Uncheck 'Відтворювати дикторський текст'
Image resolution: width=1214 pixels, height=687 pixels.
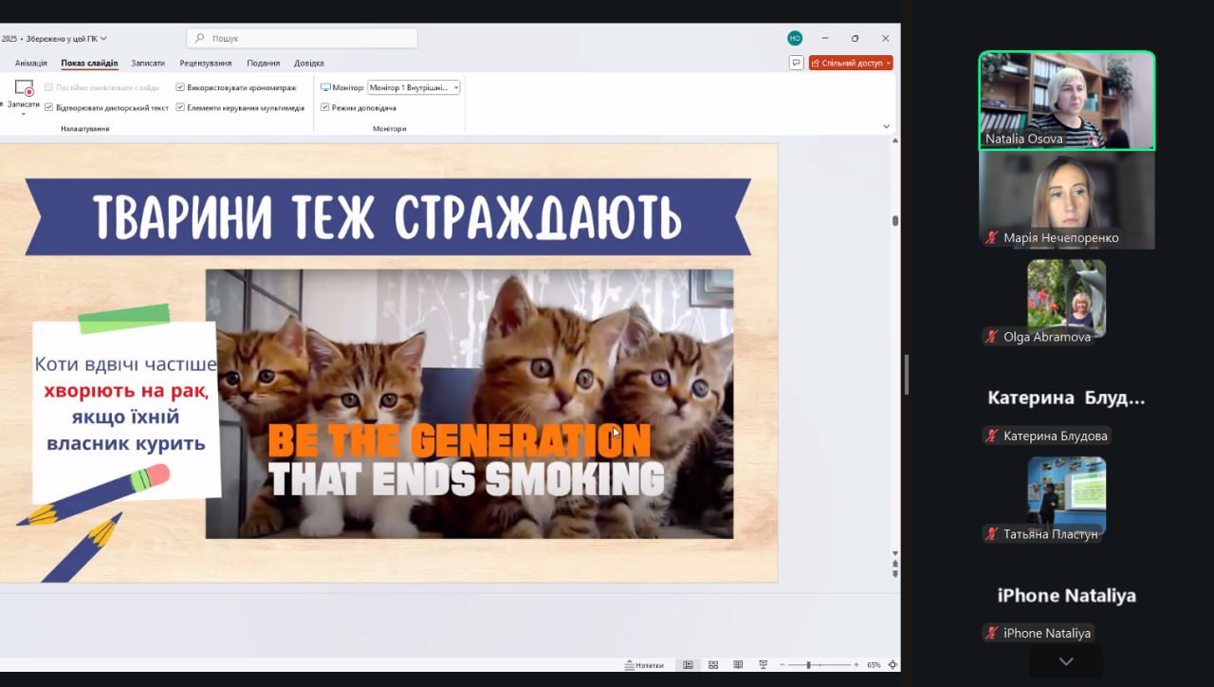(49, 107)
